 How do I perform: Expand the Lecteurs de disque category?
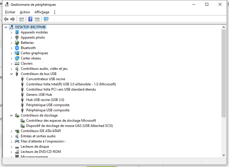[12, 147]
